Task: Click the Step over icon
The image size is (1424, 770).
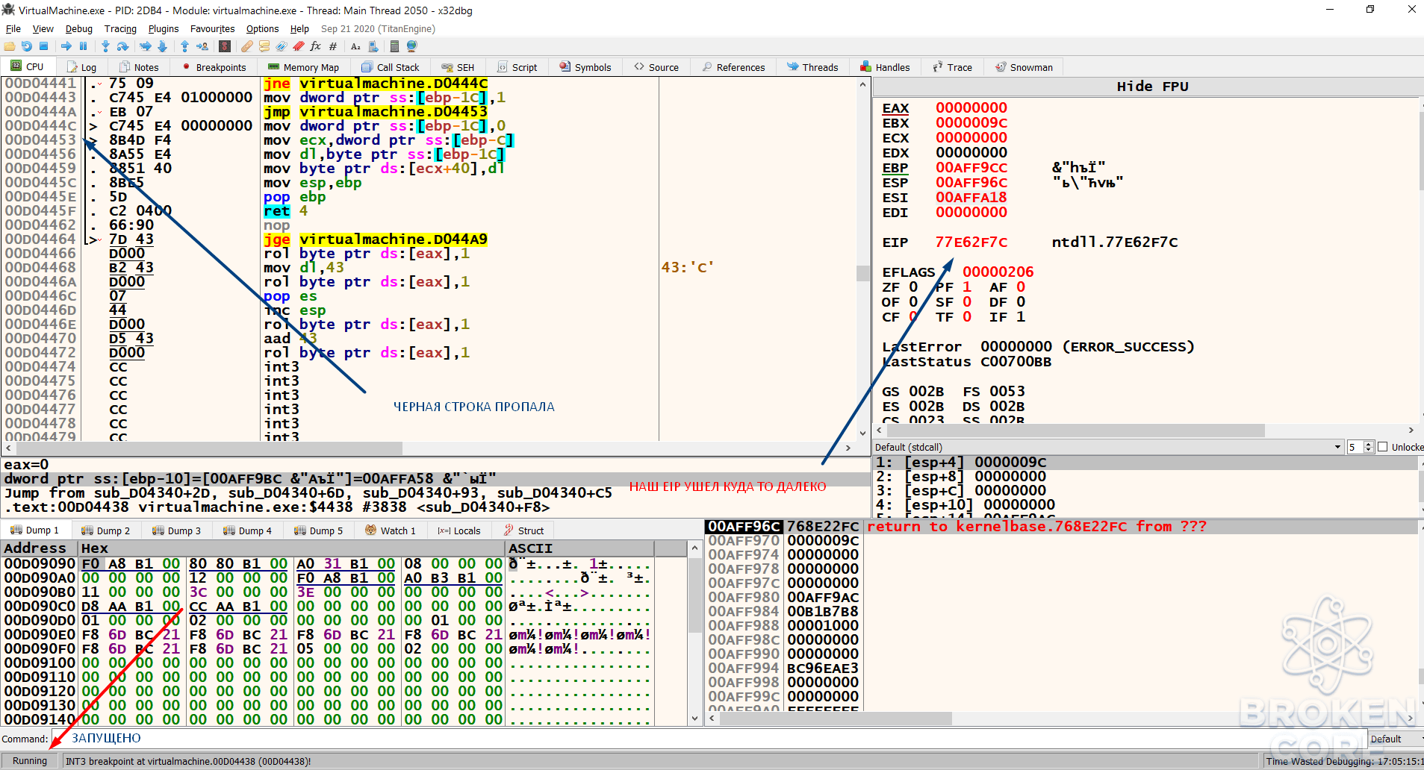Action: click(x=123, y=46)
